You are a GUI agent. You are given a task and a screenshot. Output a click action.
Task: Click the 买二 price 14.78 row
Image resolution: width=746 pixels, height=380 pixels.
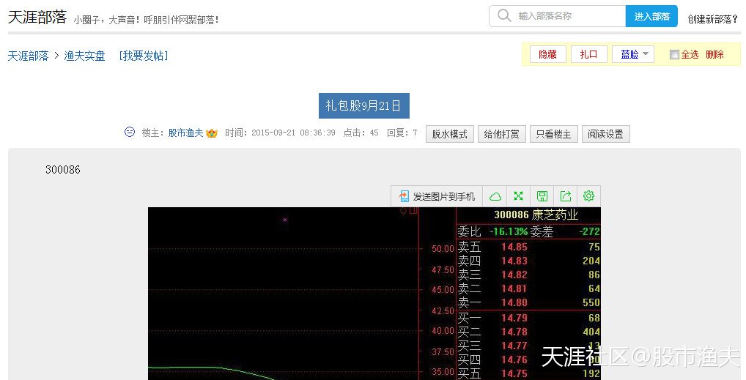tap(528, 332)
